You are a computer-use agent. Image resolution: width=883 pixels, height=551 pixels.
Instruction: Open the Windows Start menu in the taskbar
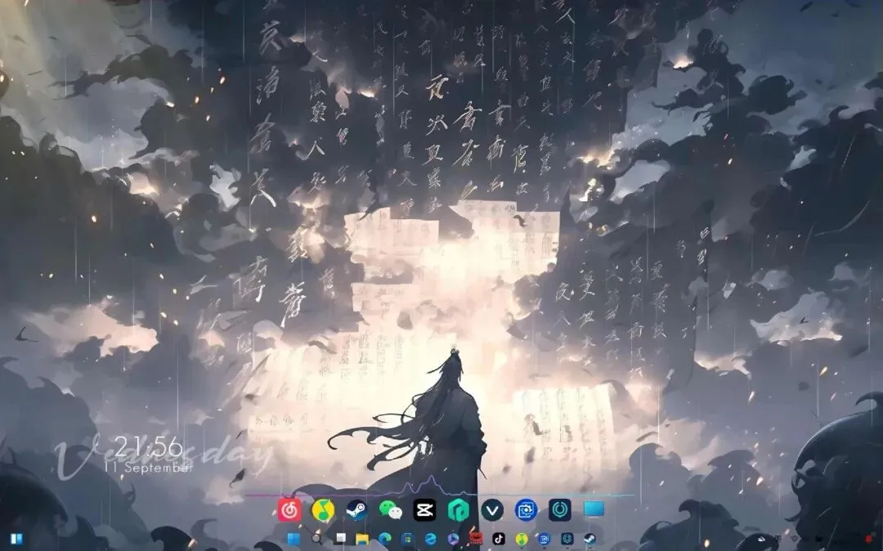[294, 540]
